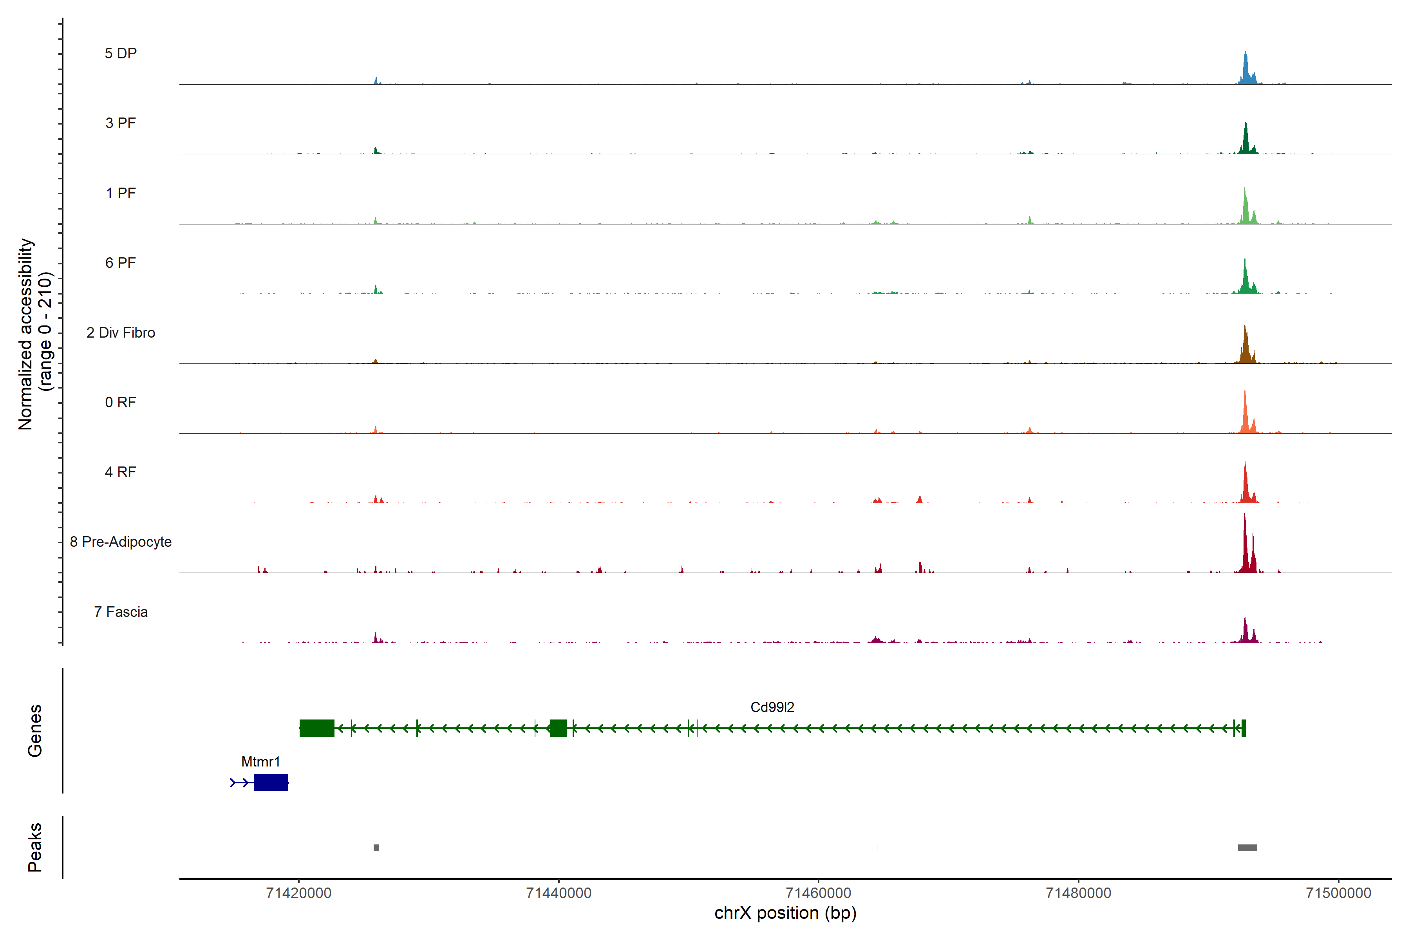Click the 71480000 axis tick label
Screen dimensions: 1410x940
click(1079, 893)
